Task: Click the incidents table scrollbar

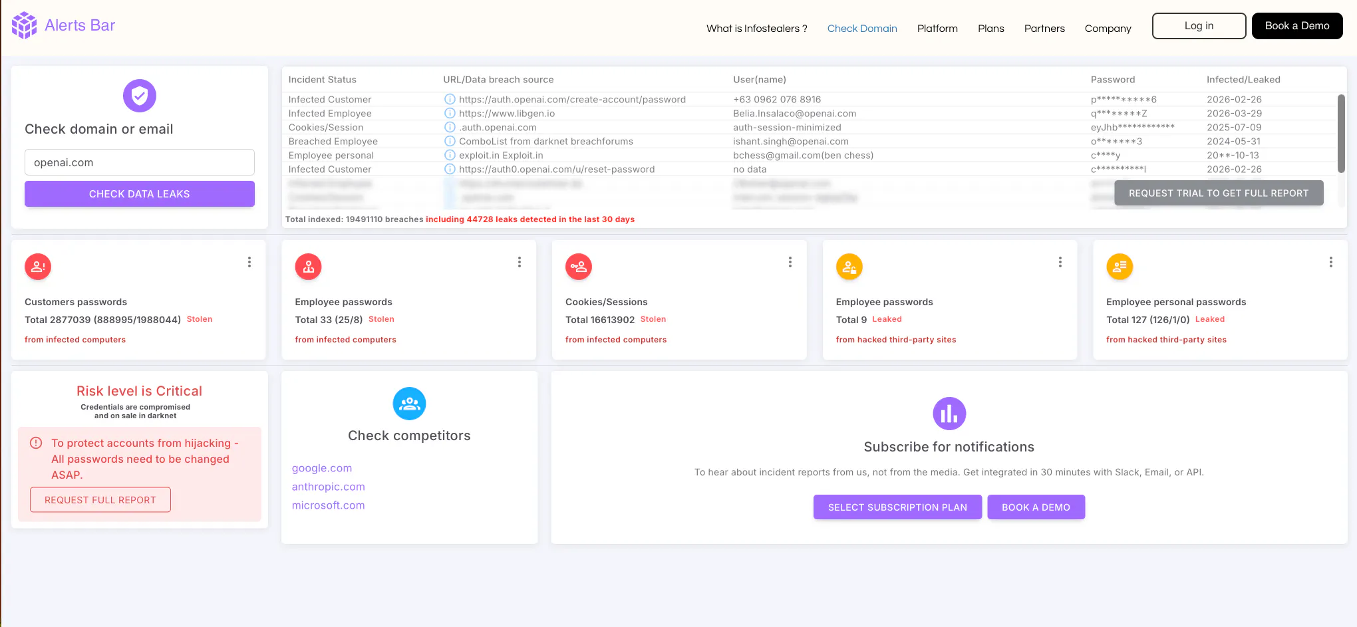Action: tap(1341, 134)
